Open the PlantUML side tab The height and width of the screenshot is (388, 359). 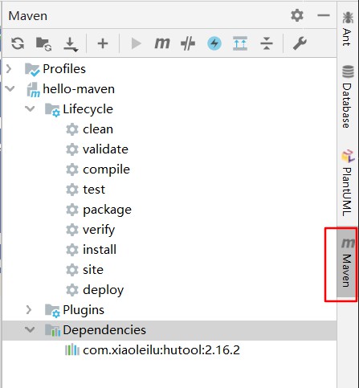[x=347, y=184]
